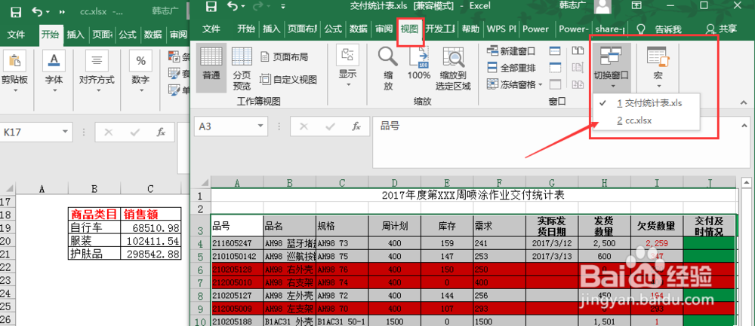Click the Name Box showing K17
The height and width of the screenshot is (326, 755).
29,132
